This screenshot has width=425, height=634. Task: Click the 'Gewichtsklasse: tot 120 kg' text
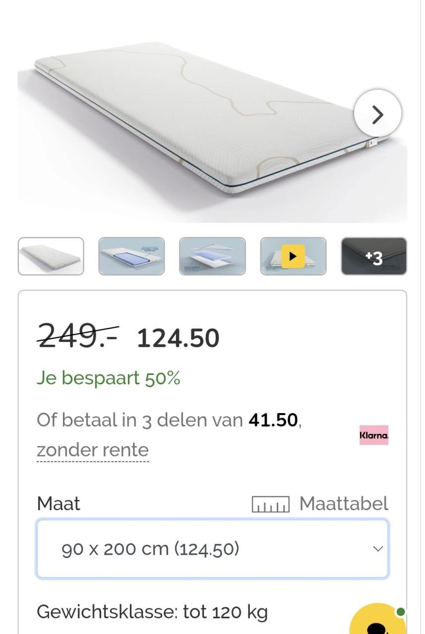pos(152,612)
